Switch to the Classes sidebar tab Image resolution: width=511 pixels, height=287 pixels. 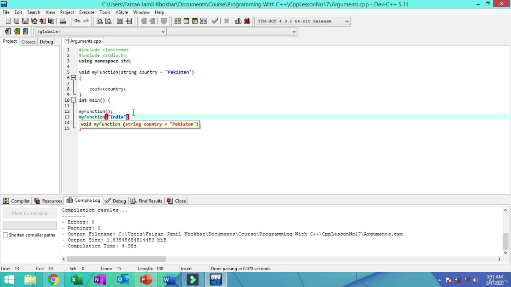(28, 41)
